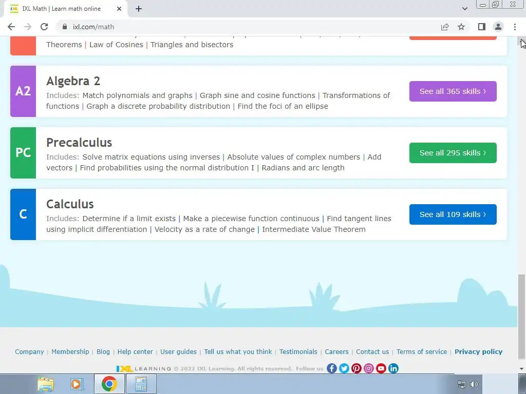Share this page via address bar icon

445,27
